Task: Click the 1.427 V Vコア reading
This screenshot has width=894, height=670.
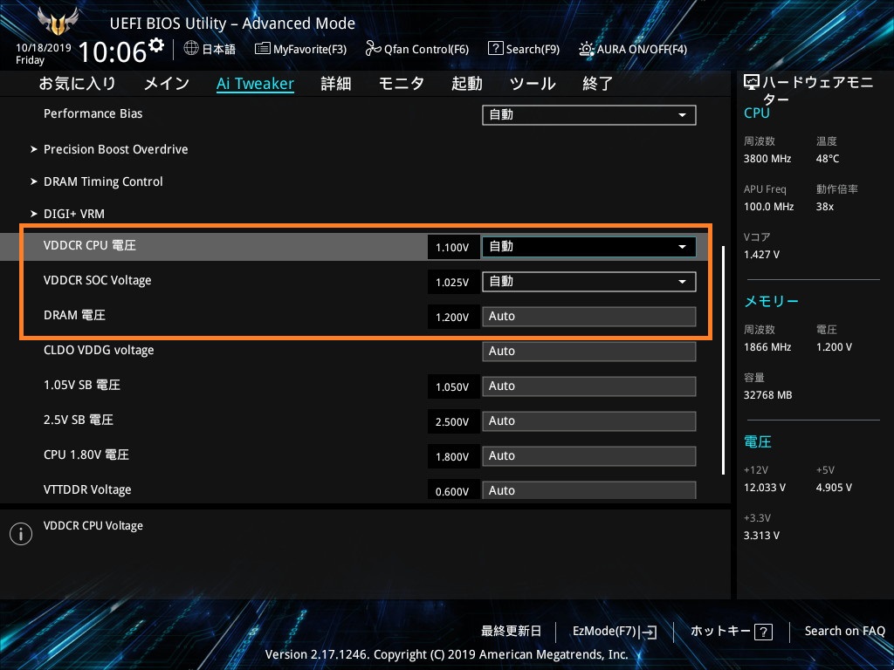Action: [761, 254]
